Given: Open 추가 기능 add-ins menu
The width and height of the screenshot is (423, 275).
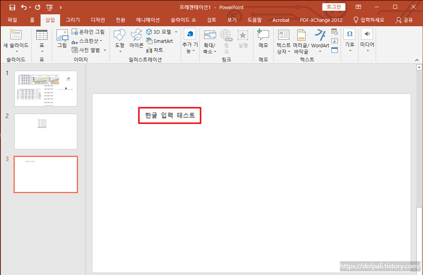Looking at the screenshot, I should click(190, 41).
